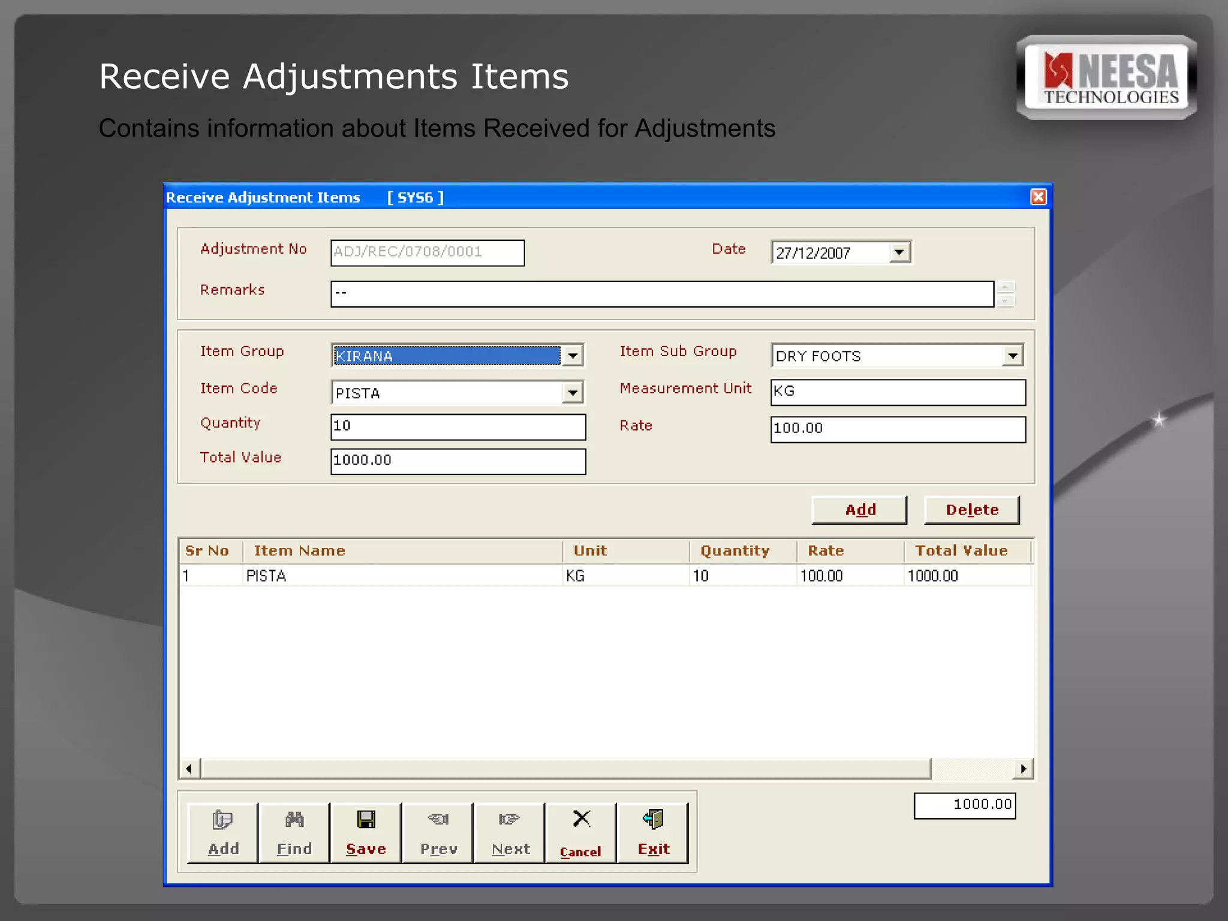Click the Quantity column header
Screen dimensions: 1228x921
click(x=743, y=551)
